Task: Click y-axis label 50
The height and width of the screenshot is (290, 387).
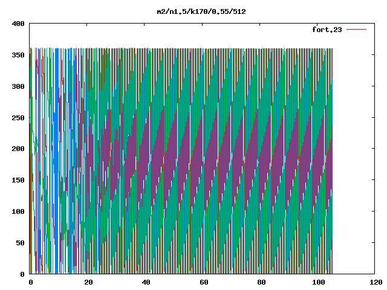Action: point(20,243)
